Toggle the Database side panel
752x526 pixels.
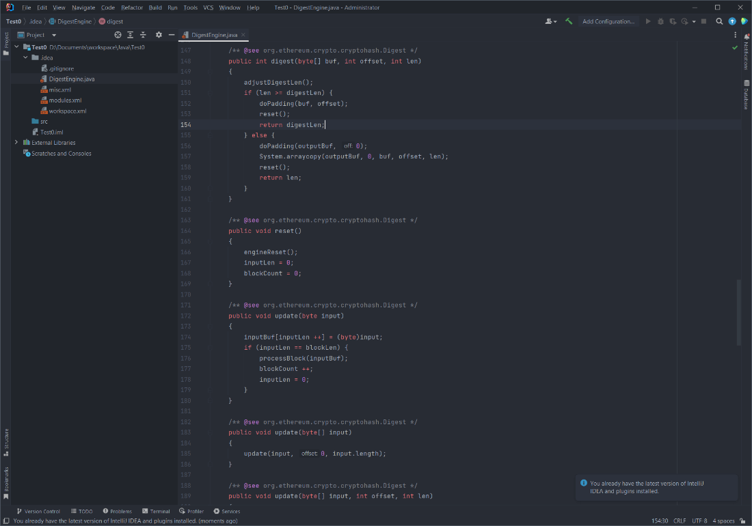[746, 94]
